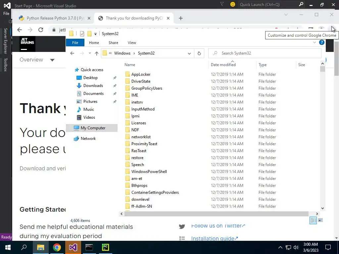
Task: Open the Installation guide link
Action: click(x=215, y=238)
